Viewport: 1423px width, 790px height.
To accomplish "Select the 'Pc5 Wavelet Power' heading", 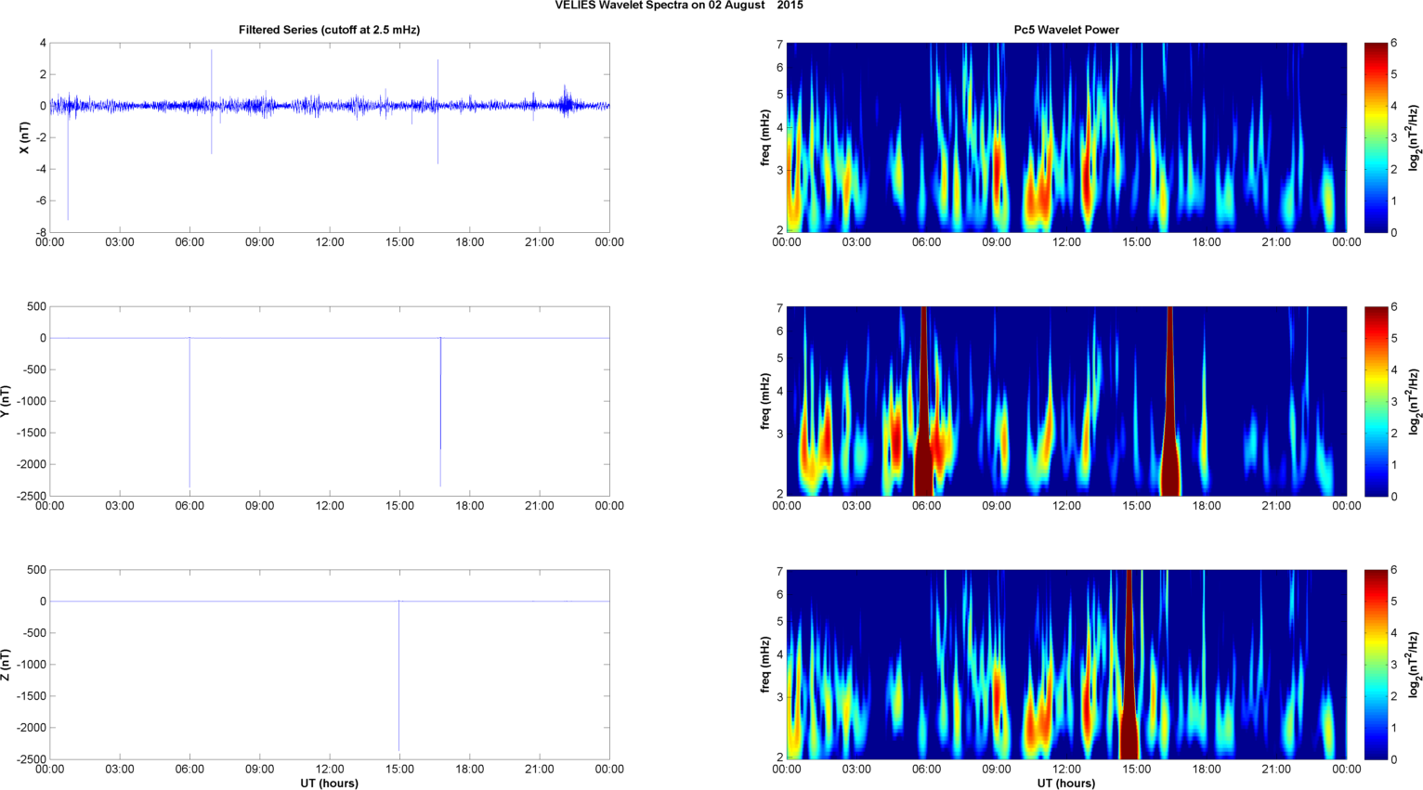I will click(x=1066, y=30).
